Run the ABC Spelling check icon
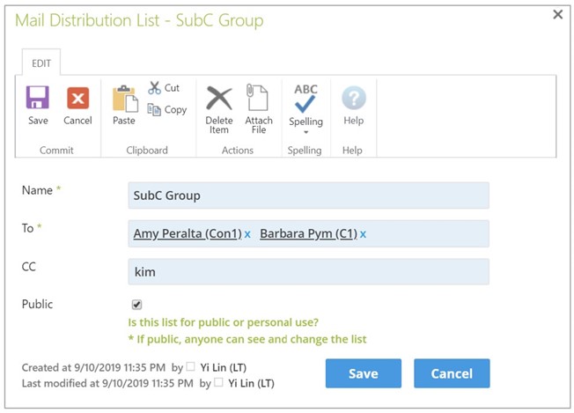 pos(305,98)
